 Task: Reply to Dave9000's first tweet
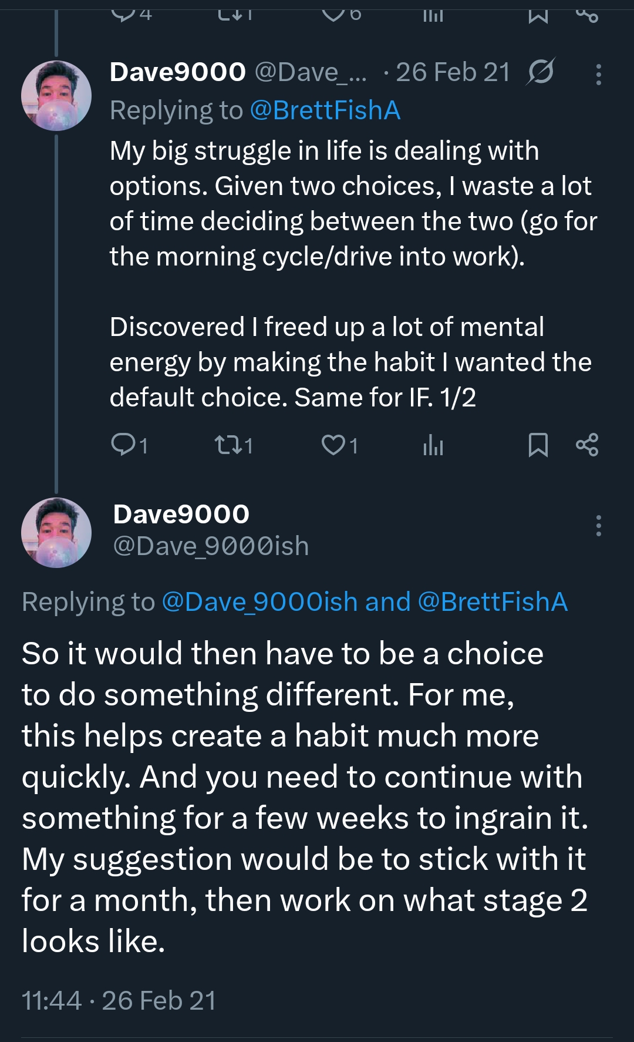point(123,445)
